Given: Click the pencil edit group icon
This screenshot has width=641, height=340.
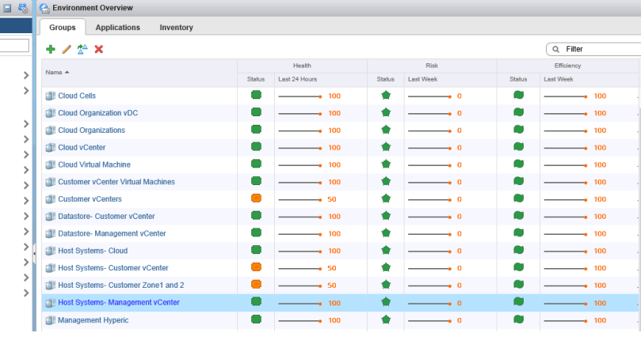Looking at the screenshot, I should coord(67,49).
